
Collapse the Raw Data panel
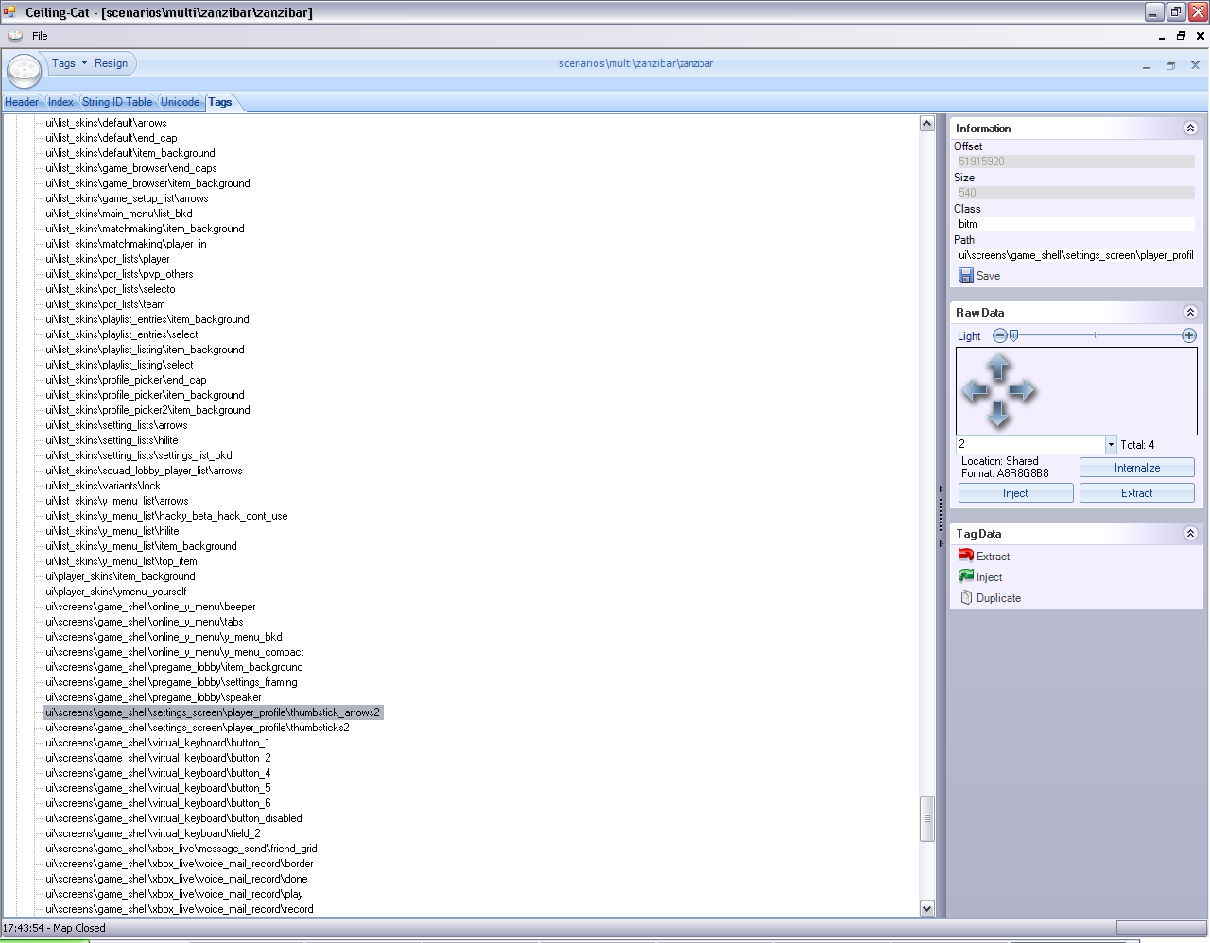coord(1190,313)
